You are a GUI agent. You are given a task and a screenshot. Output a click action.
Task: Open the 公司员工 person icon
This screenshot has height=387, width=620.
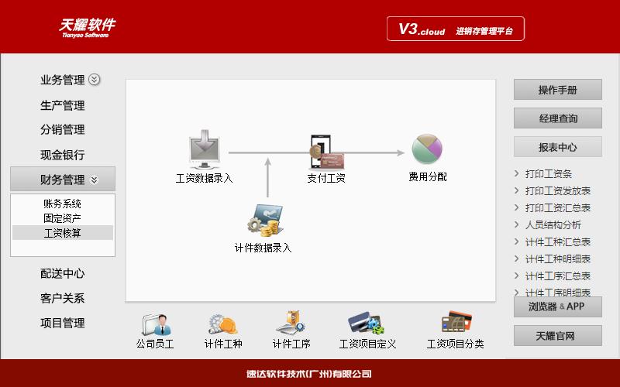click(x=157, y=324)
